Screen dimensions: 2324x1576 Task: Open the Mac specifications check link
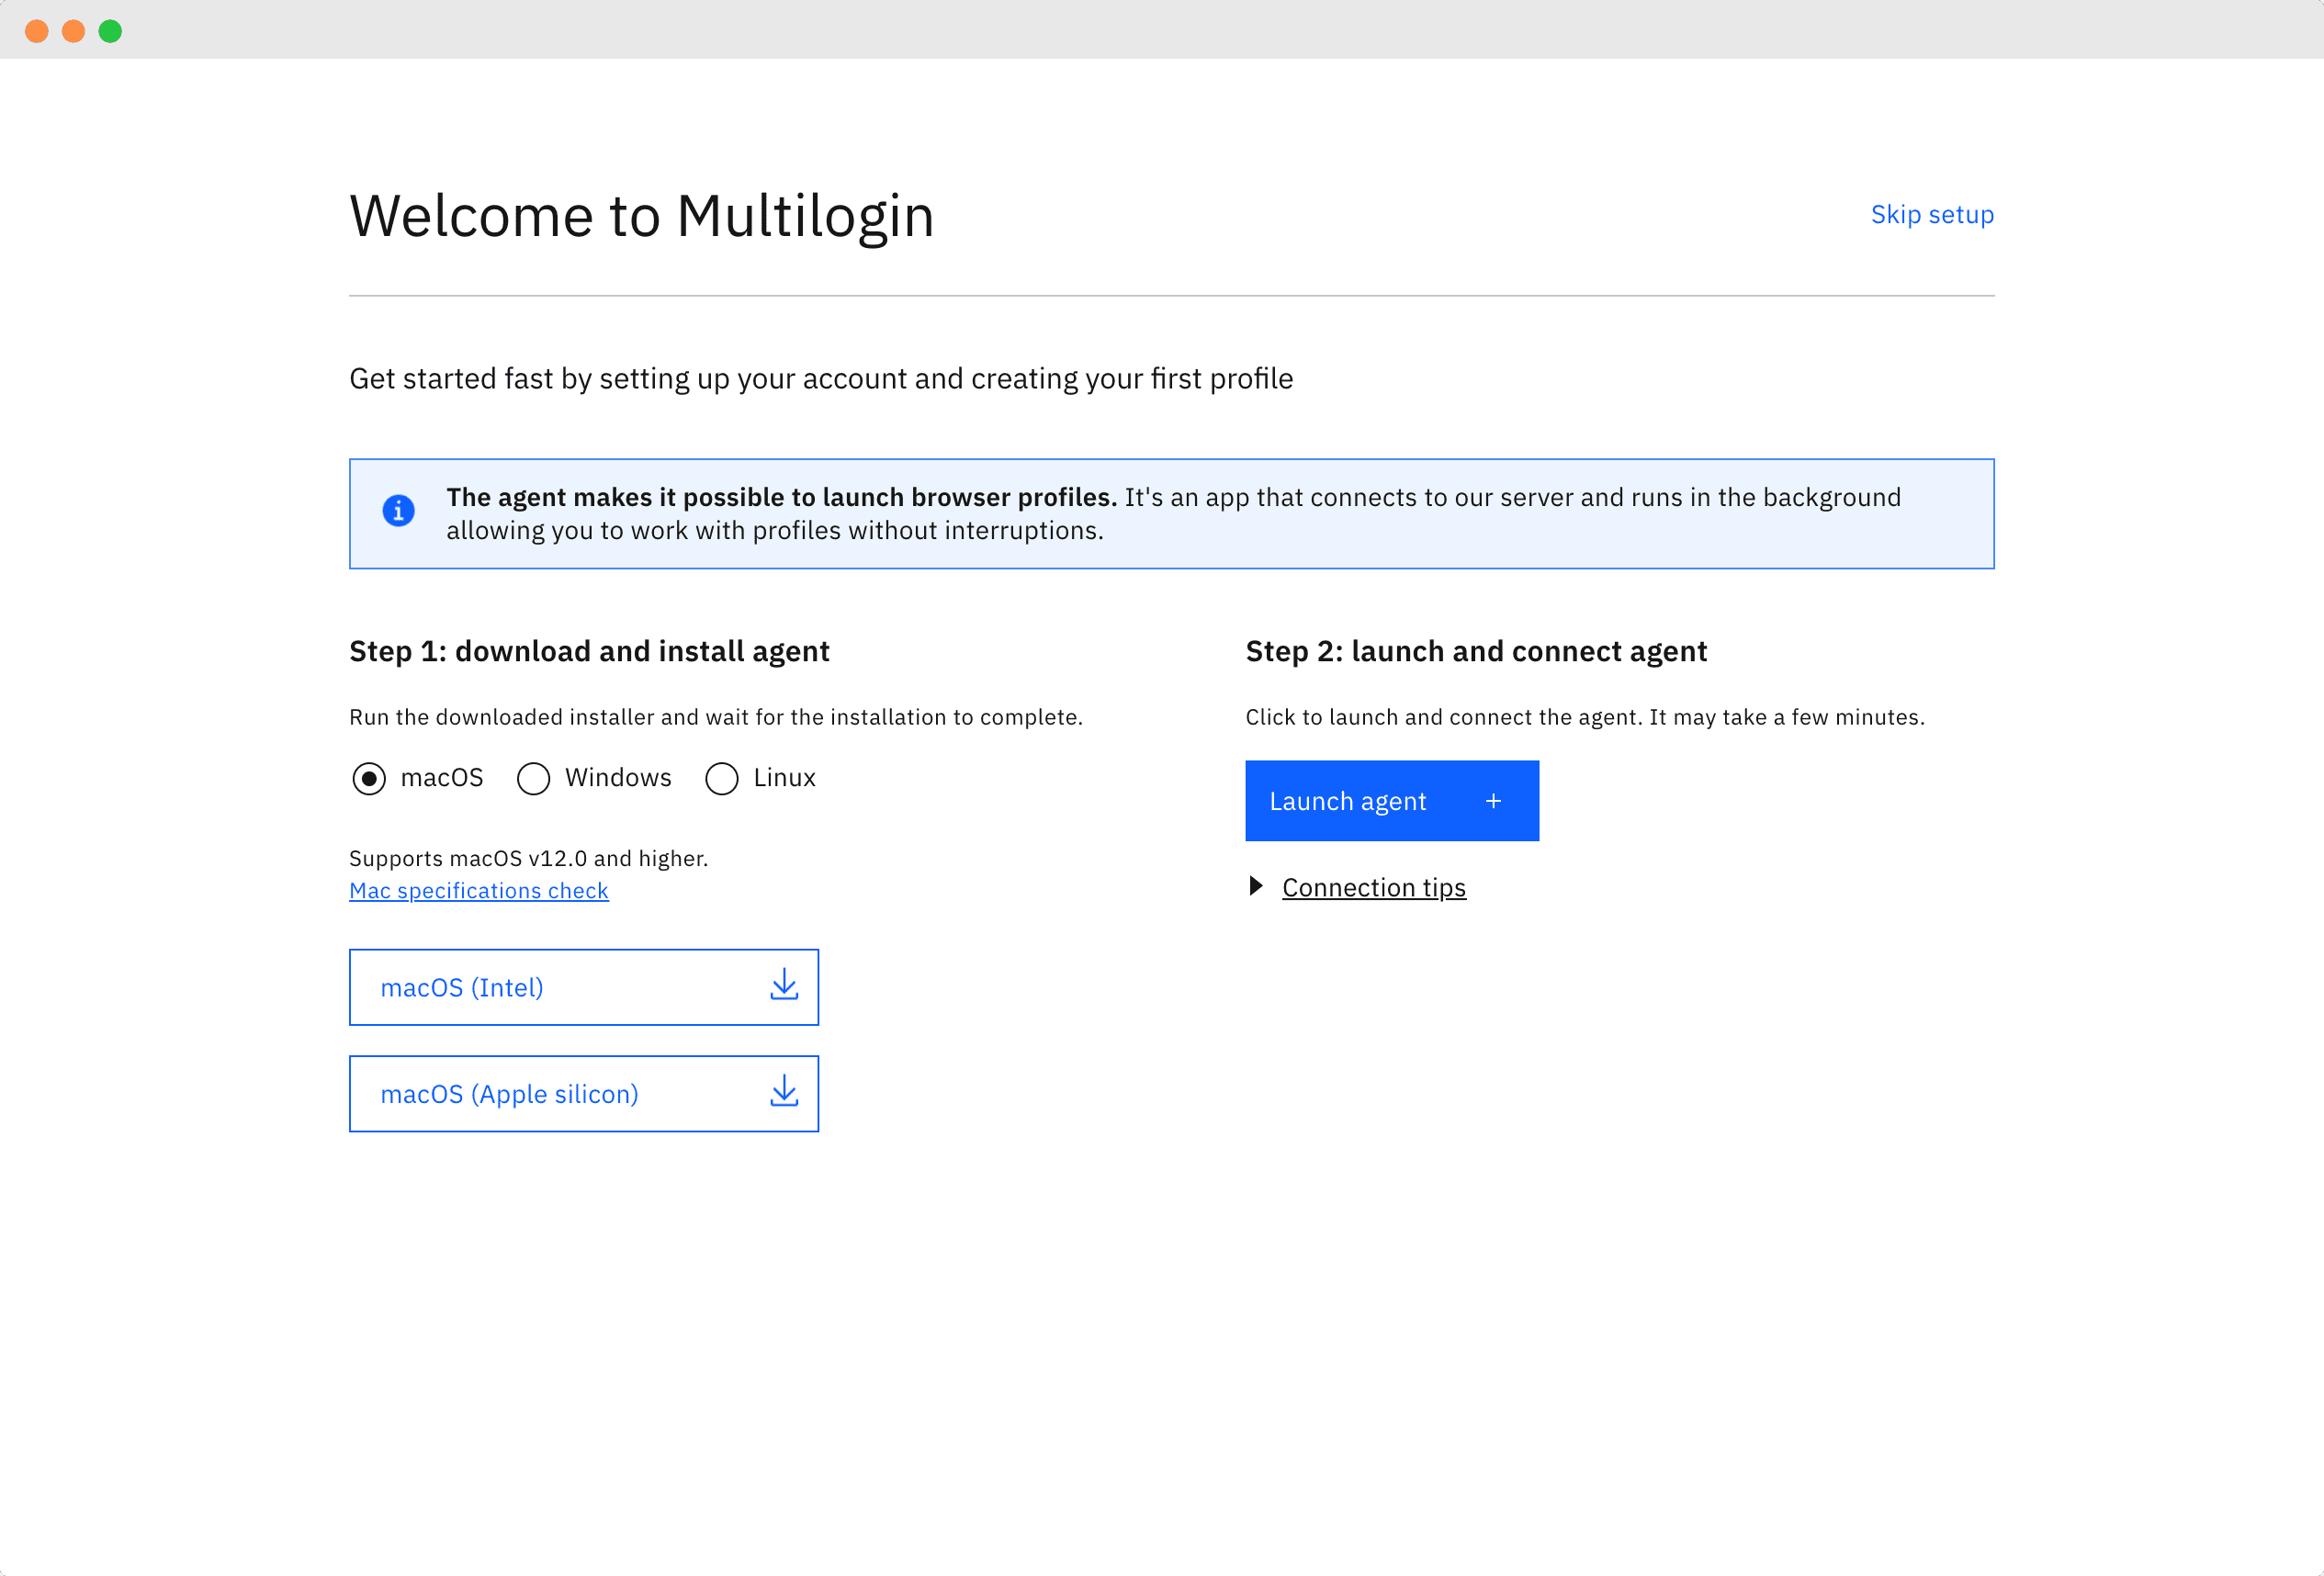coord(478,890)
